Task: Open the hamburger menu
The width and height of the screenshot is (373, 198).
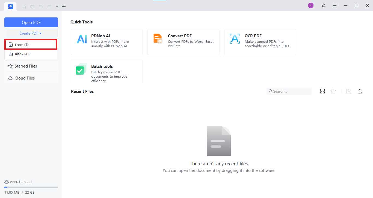Action: click(334, 5)
